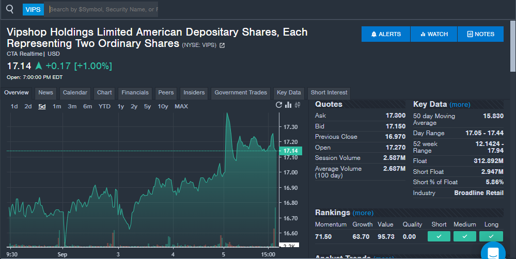Click the Broadline Retail industry value

click(x=479, y=193)
